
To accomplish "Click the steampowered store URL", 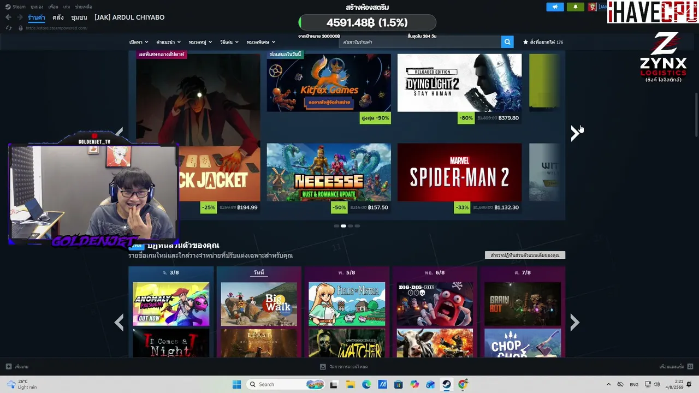I will pos(56,28).
